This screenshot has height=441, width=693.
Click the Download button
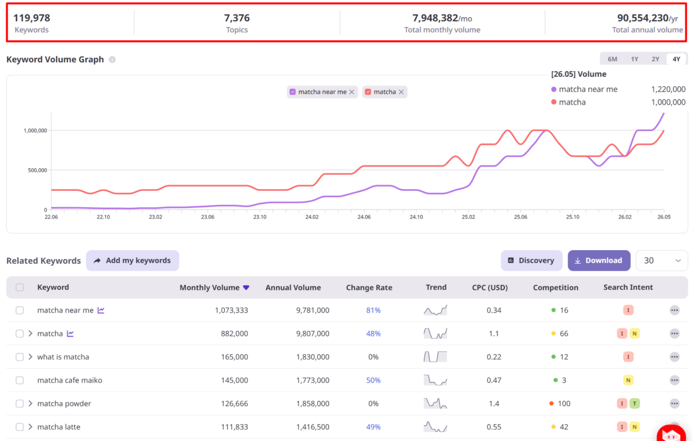coord(599,260)
